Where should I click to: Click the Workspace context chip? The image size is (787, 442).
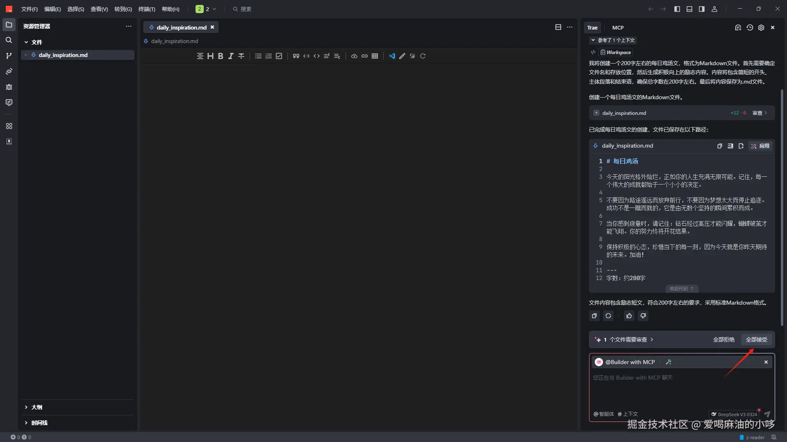(x=616, y=52)
